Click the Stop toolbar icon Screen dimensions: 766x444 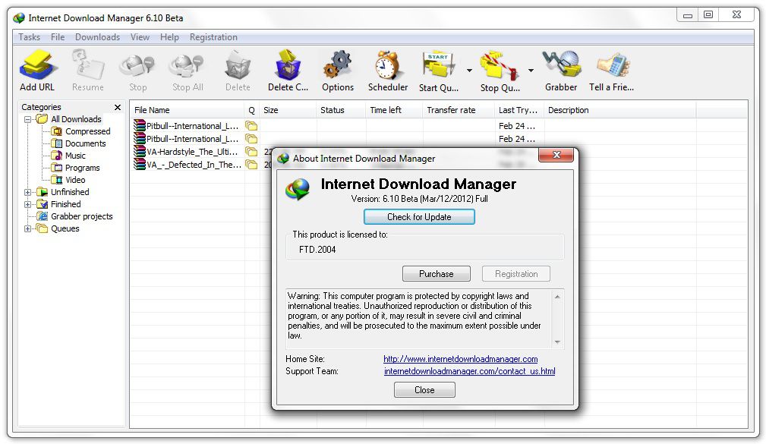coord(137,65)
